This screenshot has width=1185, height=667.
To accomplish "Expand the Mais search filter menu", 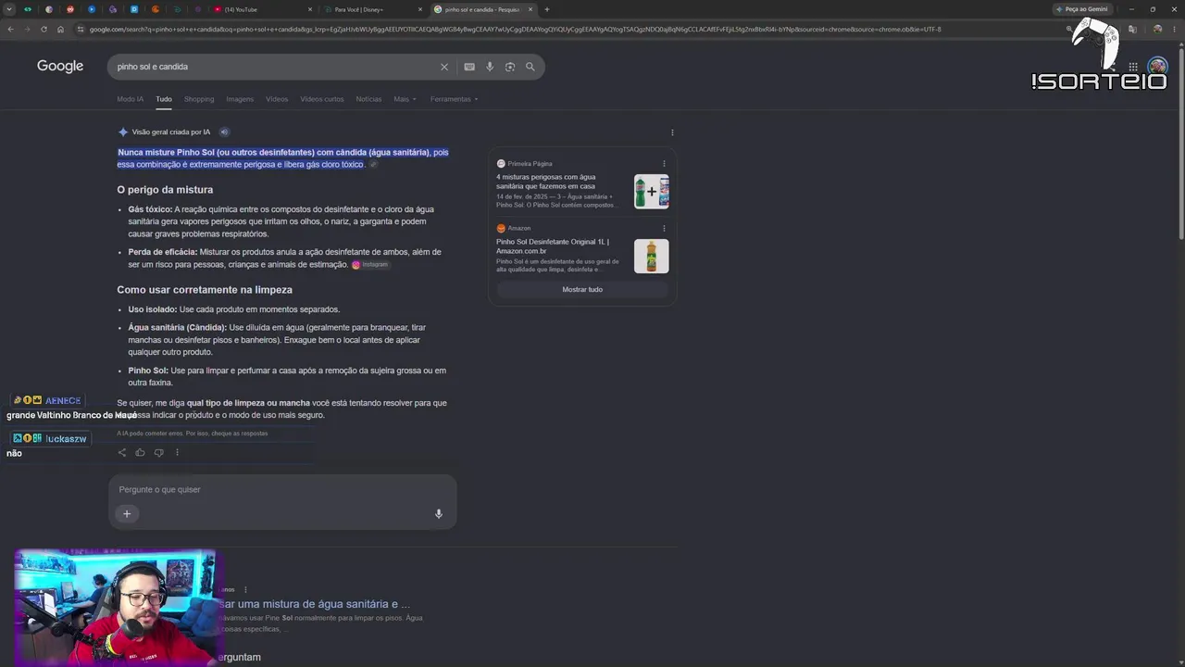I will pyautogui.click(x=405, y=99).
